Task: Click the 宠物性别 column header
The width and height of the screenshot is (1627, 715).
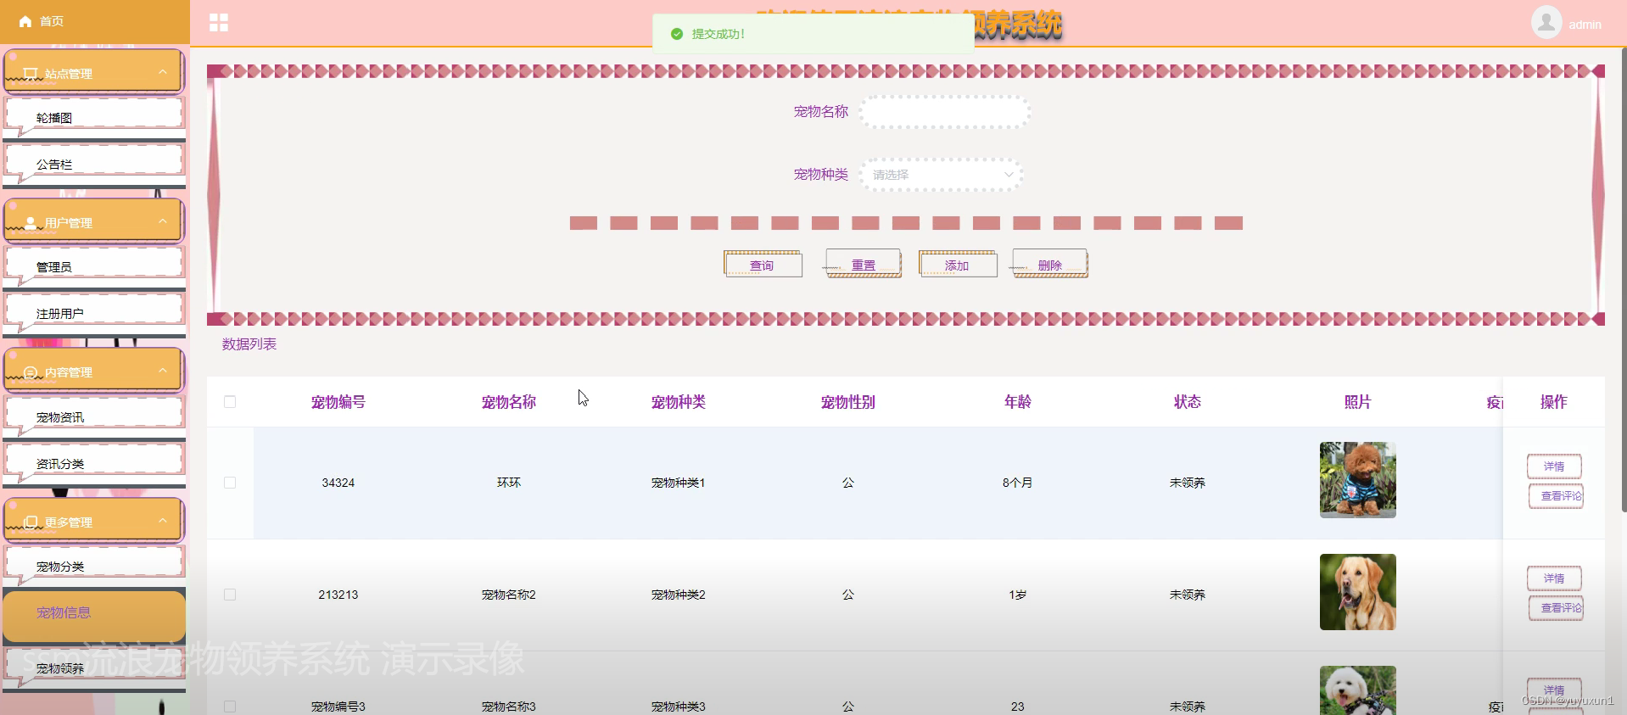Action: click(848, 402)
